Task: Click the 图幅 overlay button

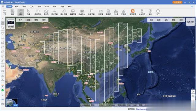Action: [x=174, y=20]
